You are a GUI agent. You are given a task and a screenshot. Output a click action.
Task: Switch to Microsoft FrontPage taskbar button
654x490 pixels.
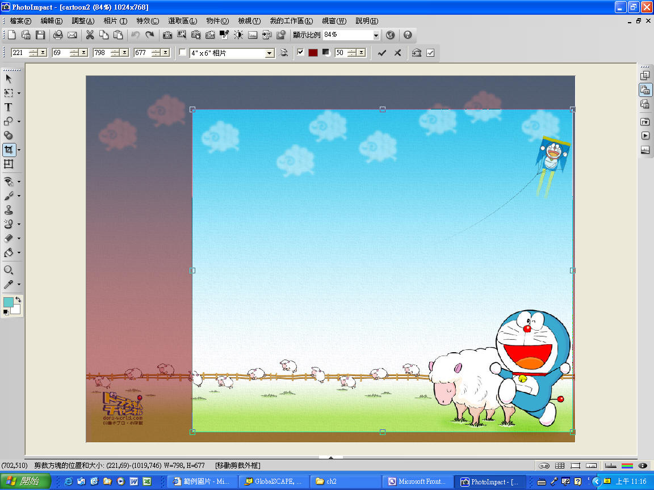pyautogui.click(x=417, y=481)
